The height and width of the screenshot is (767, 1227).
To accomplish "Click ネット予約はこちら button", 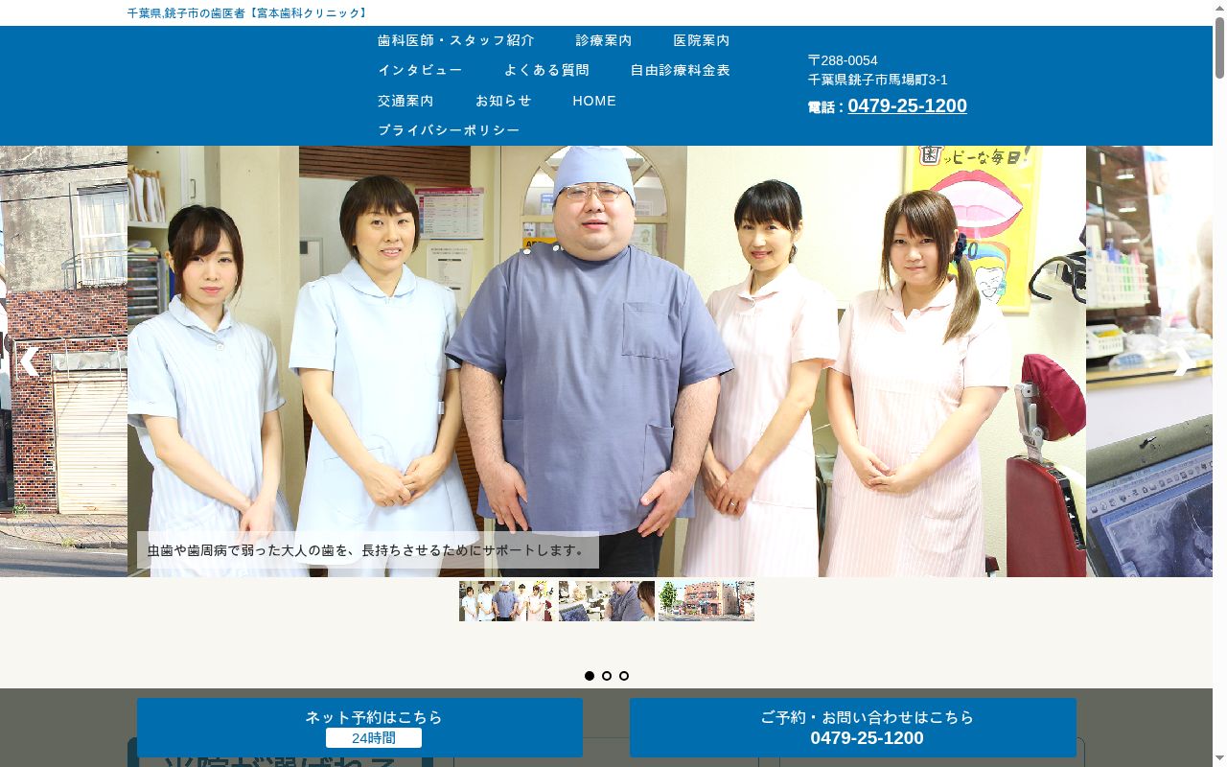I will click(359, 728).
